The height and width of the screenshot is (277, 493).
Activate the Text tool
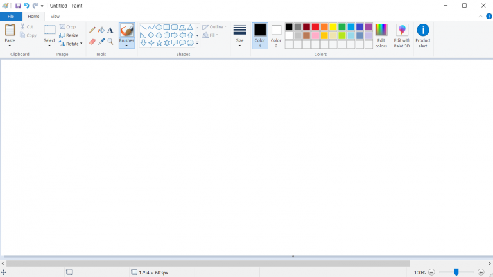point(110,30)
